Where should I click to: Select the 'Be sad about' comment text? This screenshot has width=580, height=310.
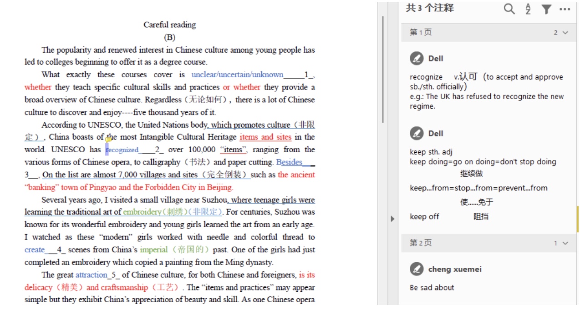click(x=432, y=287)
